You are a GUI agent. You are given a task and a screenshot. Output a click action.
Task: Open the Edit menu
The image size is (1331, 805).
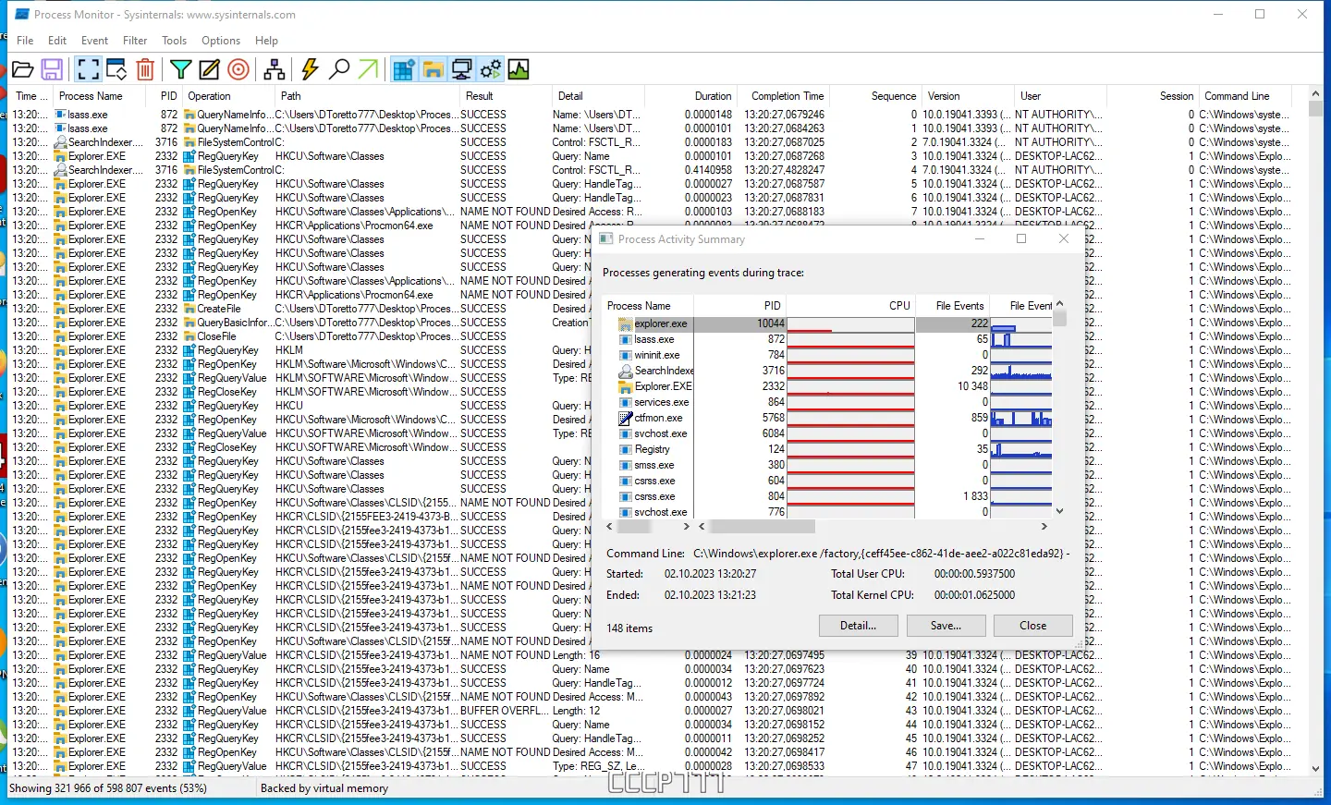click(x=57, y=41)
